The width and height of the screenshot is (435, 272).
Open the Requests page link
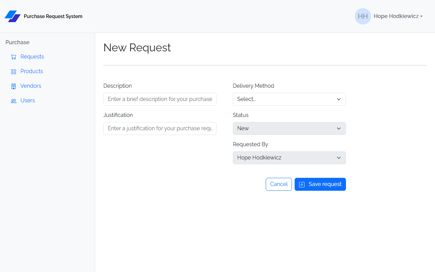(32, 57)
